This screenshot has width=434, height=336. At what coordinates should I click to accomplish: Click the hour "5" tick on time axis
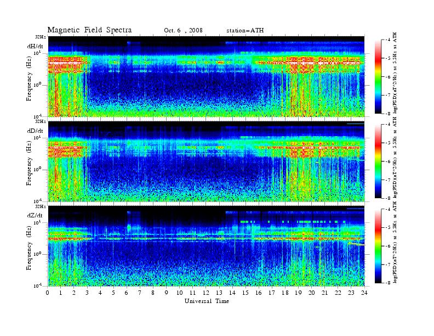click(113, 293)
